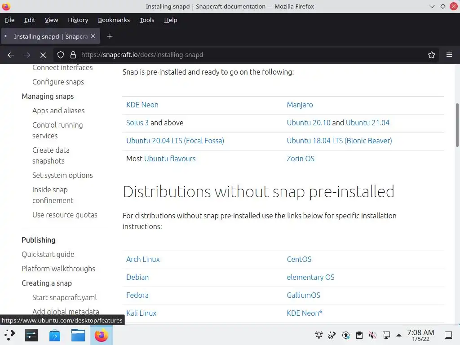Open the Ubuntu 20.10 link
Screen dimensions: 460x345
coord(309,123)
